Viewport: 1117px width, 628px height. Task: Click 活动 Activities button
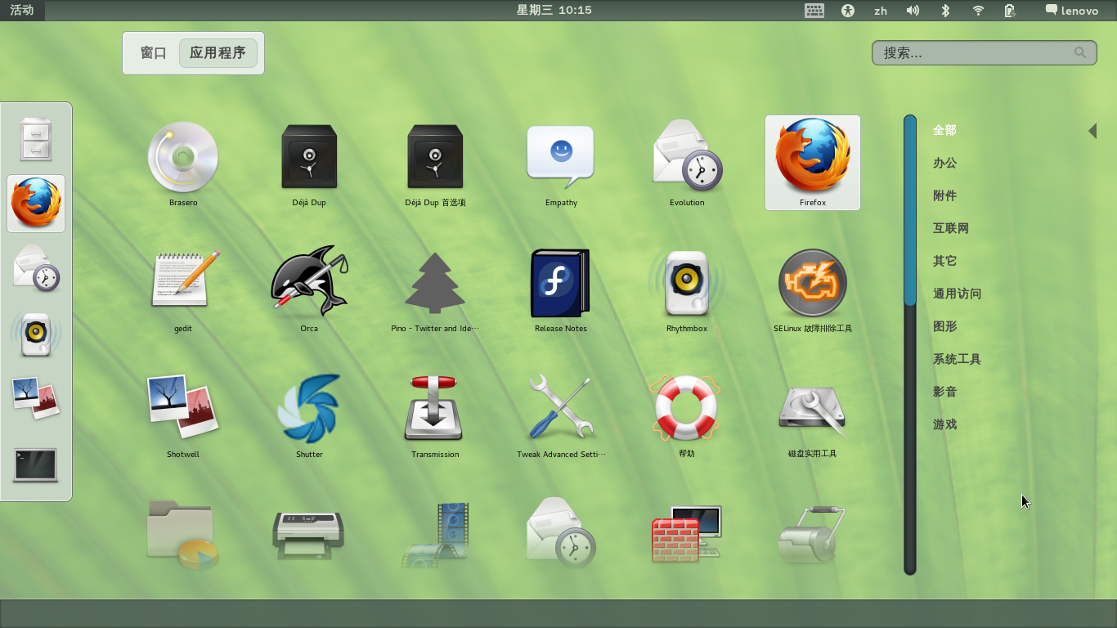pyautogui.click(x=22, y=11)
